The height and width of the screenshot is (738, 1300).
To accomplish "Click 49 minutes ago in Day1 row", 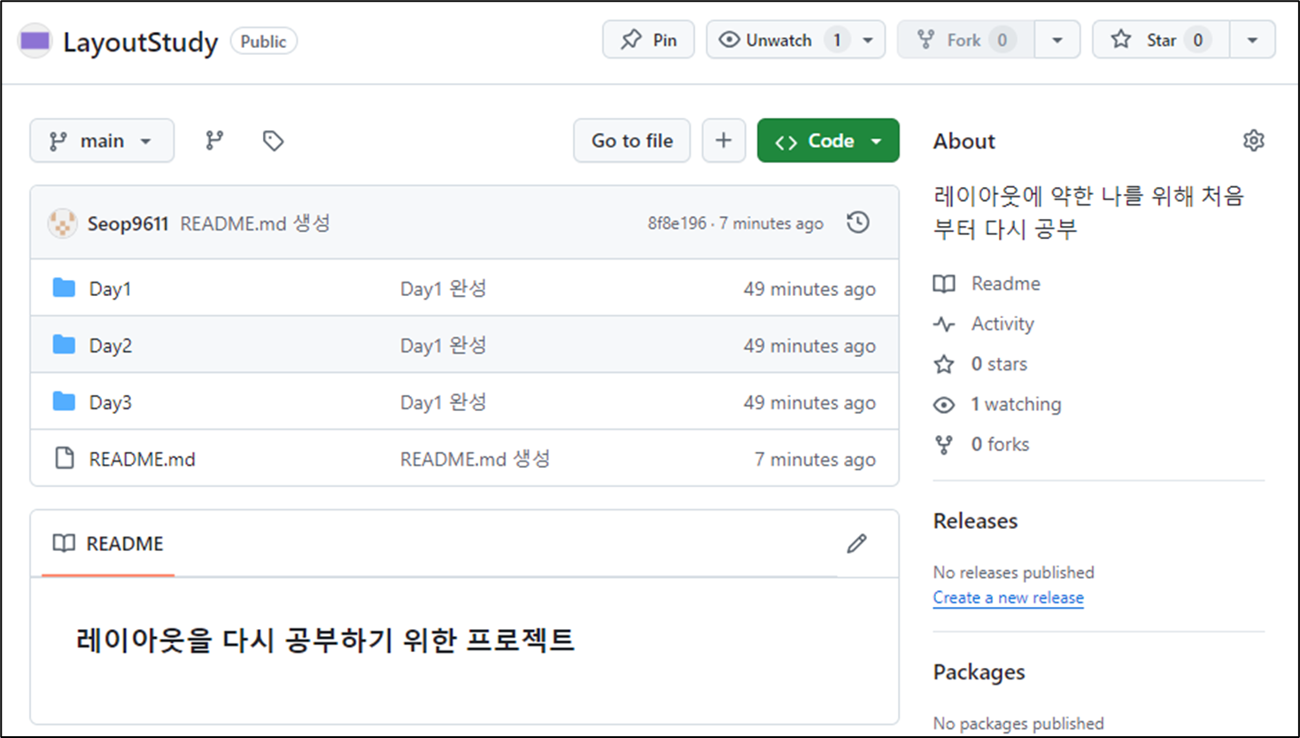I will coord(809,289).
